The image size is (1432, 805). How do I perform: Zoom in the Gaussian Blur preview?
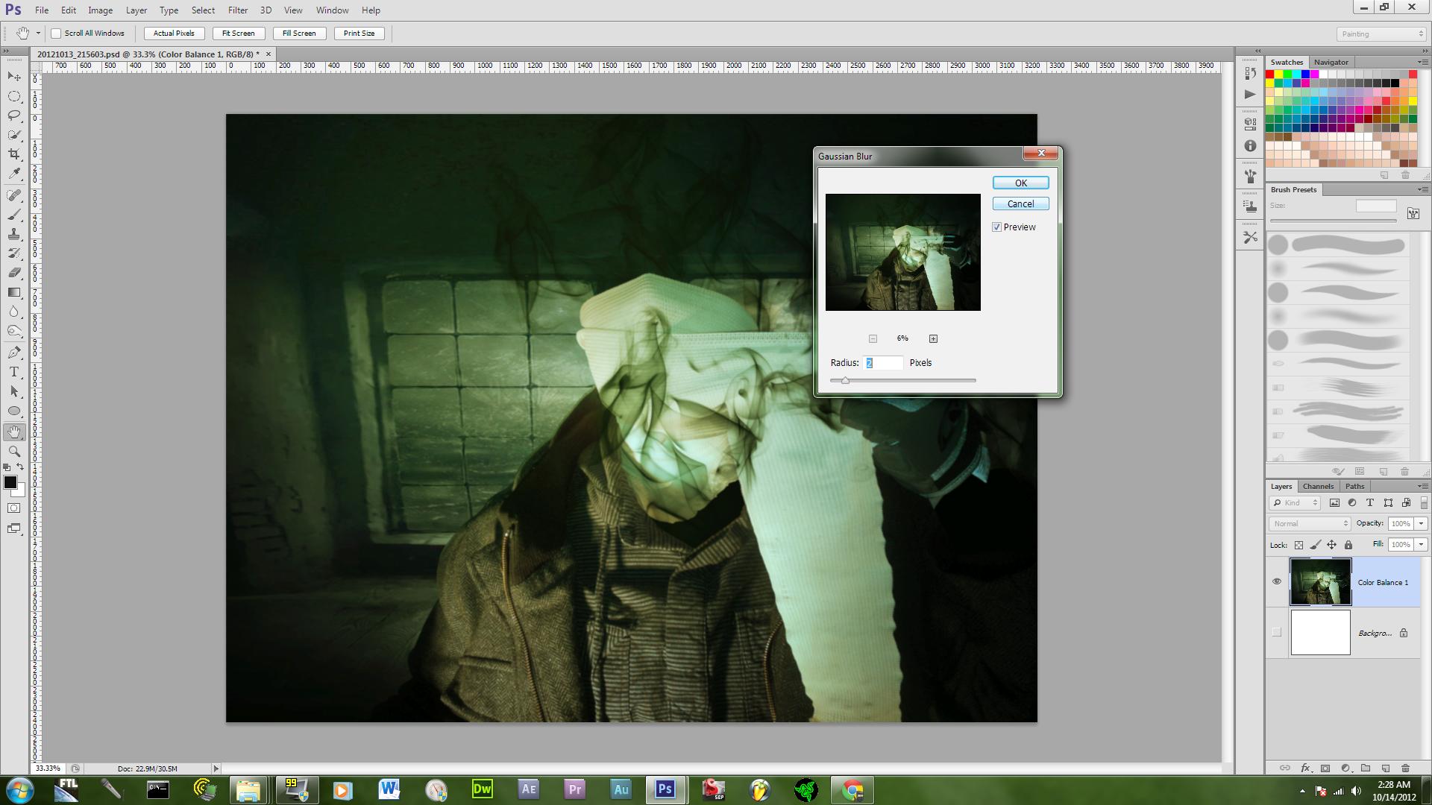pos(933,339)
